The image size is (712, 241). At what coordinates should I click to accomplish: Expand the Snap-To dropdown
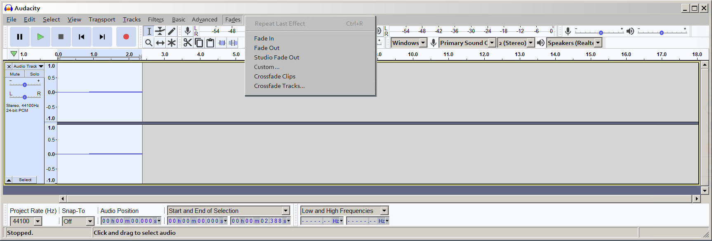[x=90, y=222]
